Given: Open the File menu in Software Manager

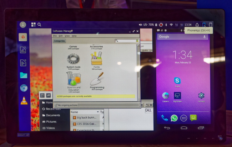Looking at the screenshot, I should pos(55,36).
